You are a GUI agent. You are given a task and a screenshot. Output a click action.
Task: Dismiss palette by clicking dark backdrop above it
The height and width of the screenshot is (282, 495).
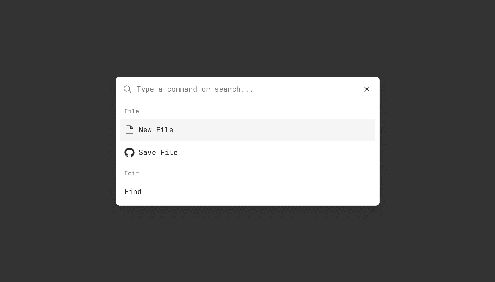point(247,38)
